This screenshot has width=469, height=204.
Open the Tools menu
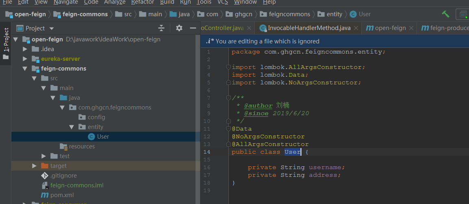coord(204,2)
